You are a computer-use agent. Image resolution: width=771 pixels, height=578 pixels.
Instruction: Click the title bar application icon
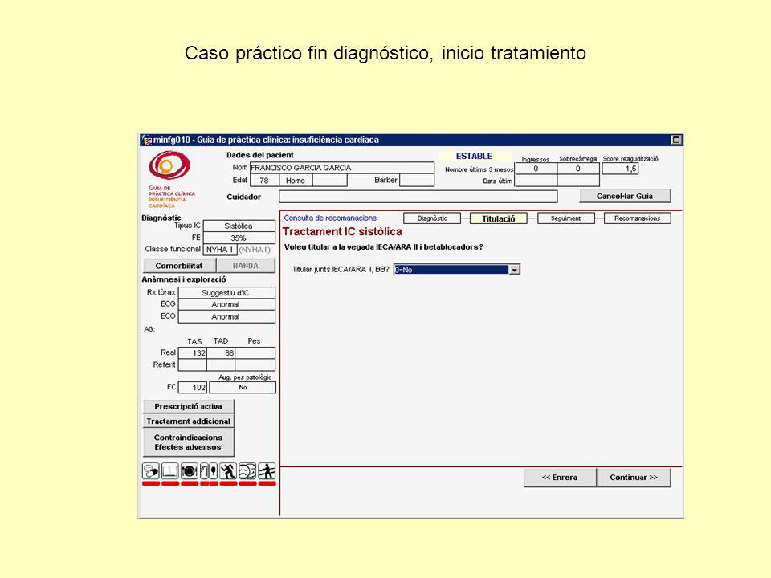146,140
